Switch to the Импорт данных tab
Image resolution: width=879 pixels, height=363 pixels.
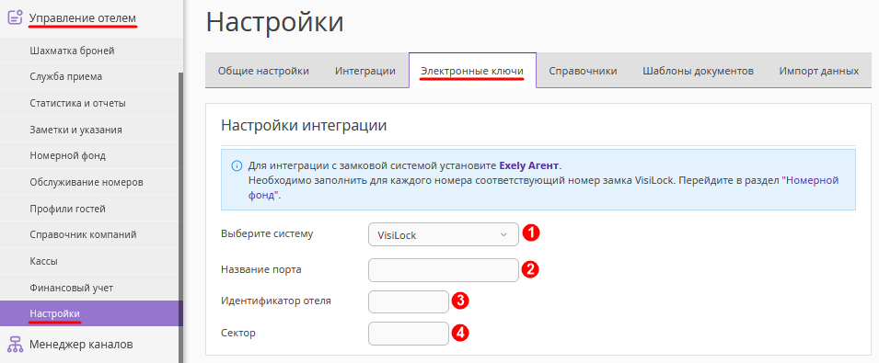pyautogui.click(x=819, y=71)
